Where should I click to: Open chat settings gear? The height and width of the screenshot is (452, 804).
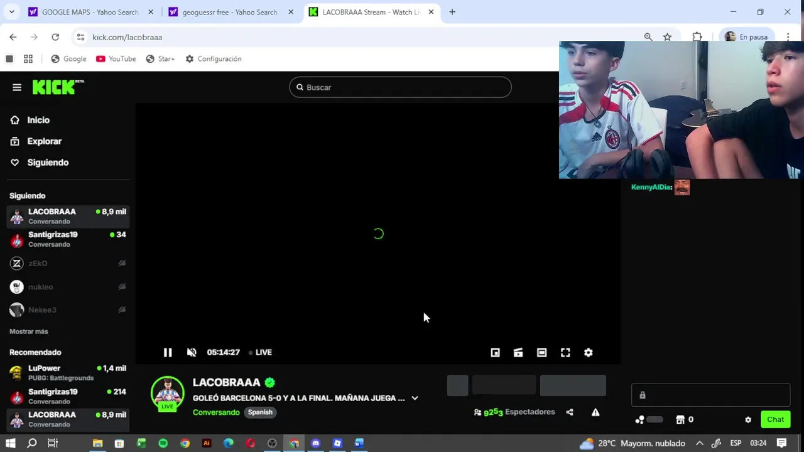748,420
